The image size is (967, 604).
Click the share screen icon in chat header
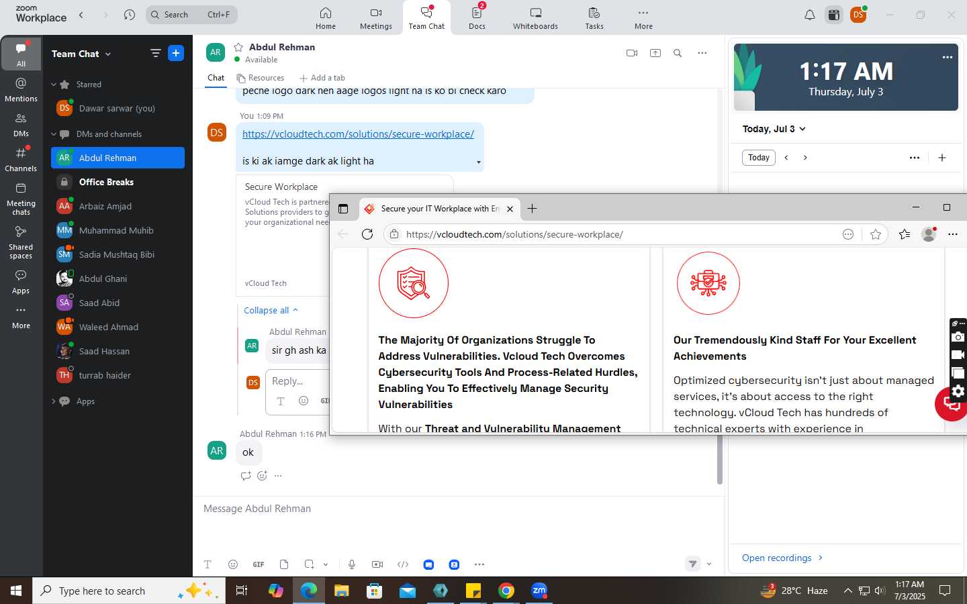coord(655,53)
